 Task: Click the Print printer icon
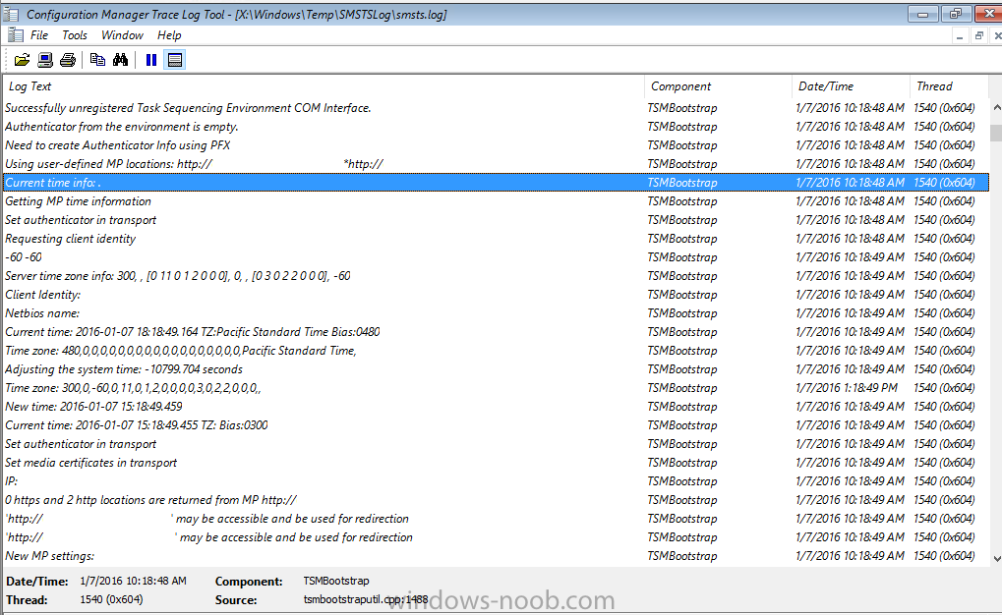coord(68,60)
